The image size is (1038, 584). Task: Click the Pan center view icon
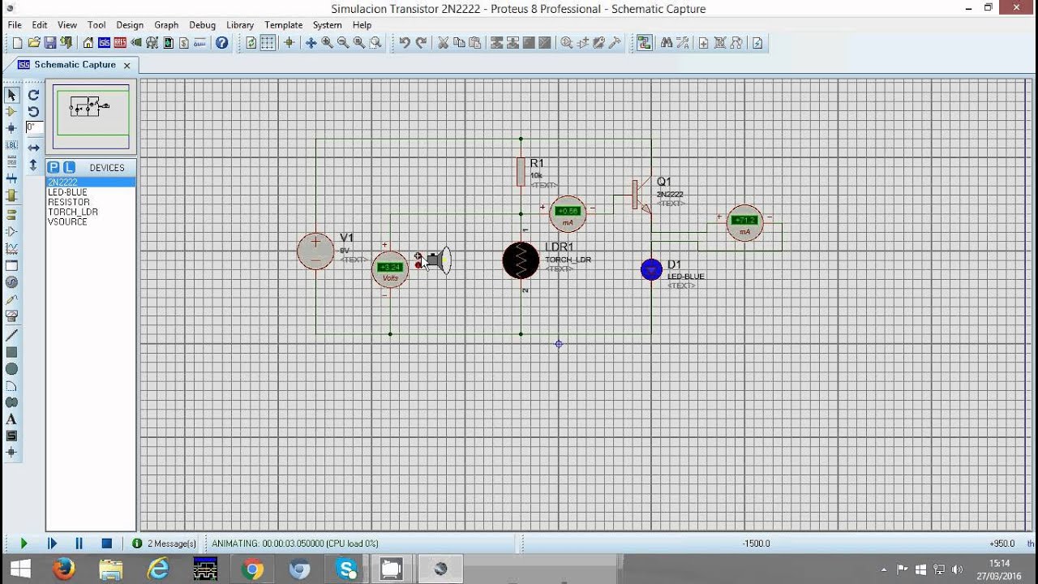[x=311, y=43]
